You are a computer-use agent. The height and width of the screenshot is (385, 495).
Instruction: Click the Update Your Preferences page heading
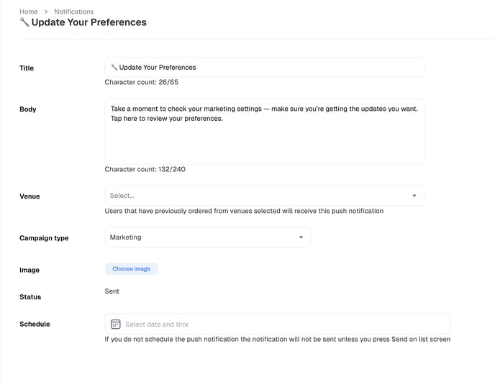pos(89,22)
